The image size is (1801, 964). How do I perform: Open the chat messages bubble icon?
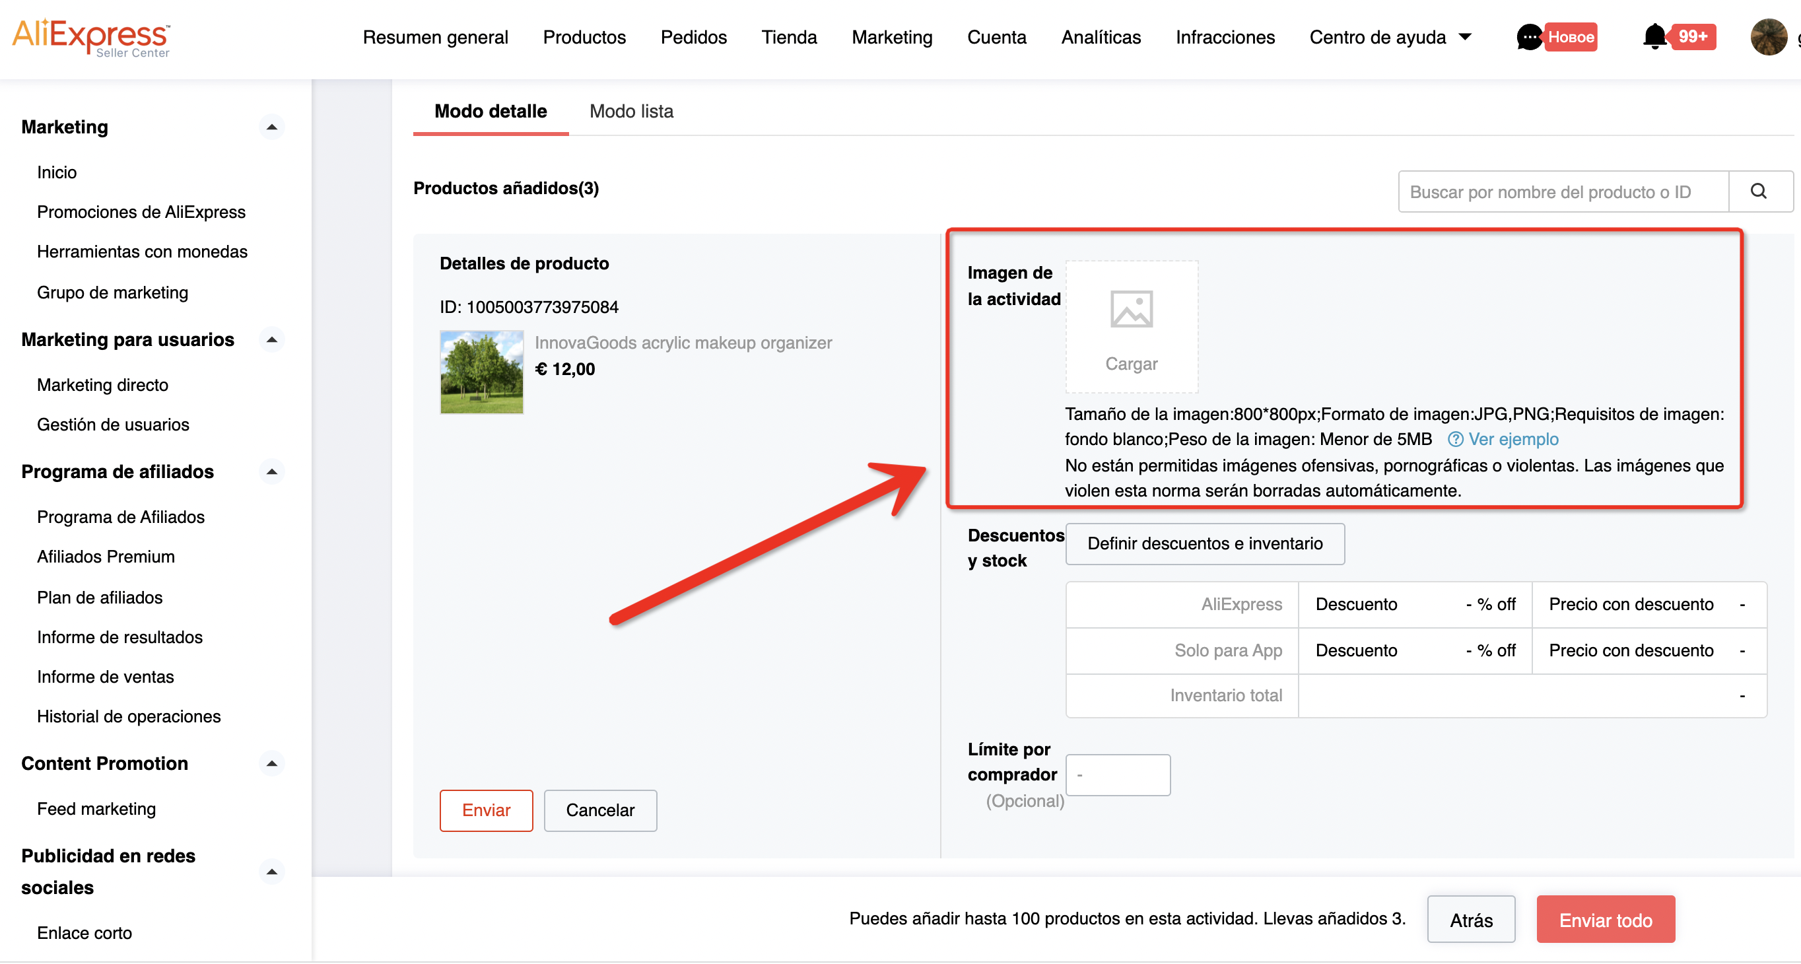1529,37
